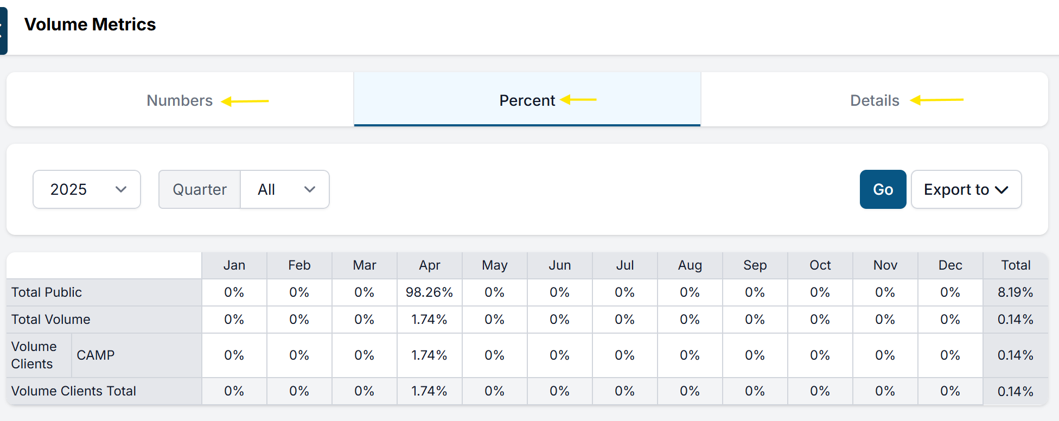
Task: Select the Total Volume row label
Action: point(51,320)
